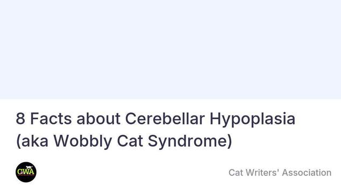Click 'Cat' in the gray publisher label
Viewport: 341px width, 195px height.
(236, 173)
